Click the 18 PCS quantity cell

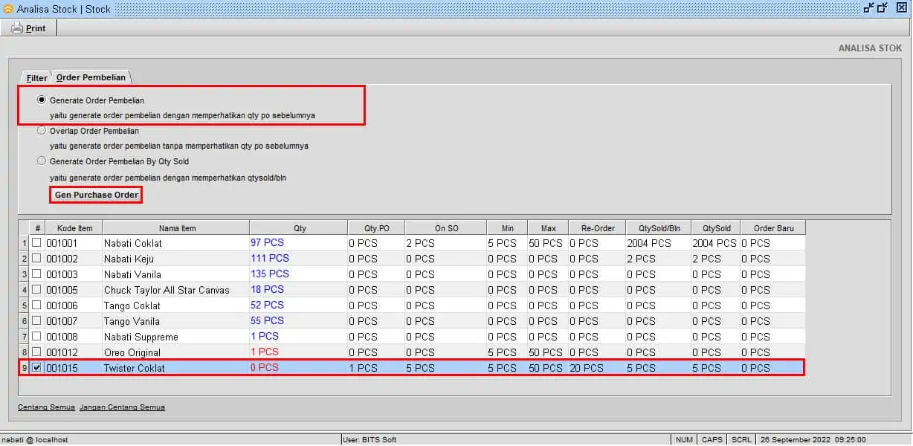click(x=299, y=290)
